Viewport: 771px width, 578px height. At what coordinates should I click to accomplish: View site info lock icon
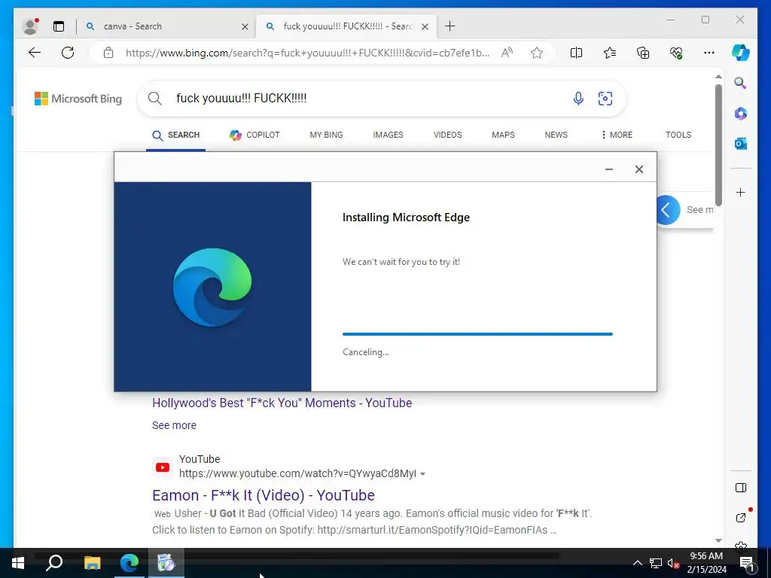pyautogui.click(x=108, y=53)
